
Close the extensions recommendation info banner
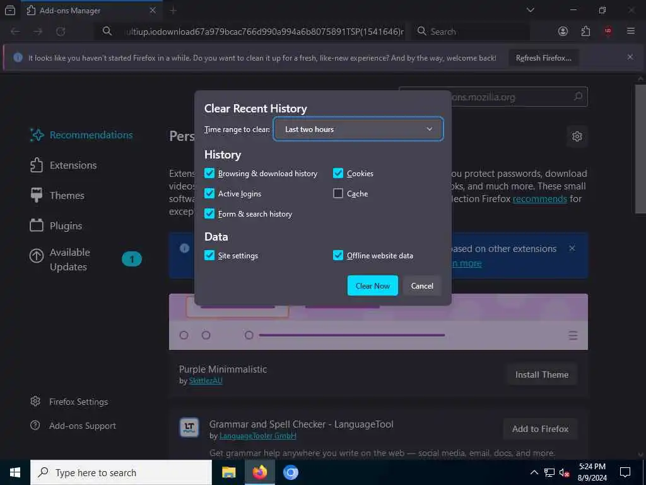pyautogui.click(x=572, y=248)
